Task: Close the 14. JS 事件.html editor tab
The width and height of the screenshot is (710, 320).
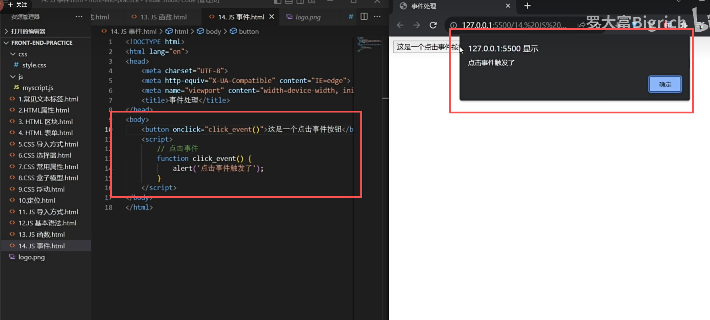Action: pos(271,17)
